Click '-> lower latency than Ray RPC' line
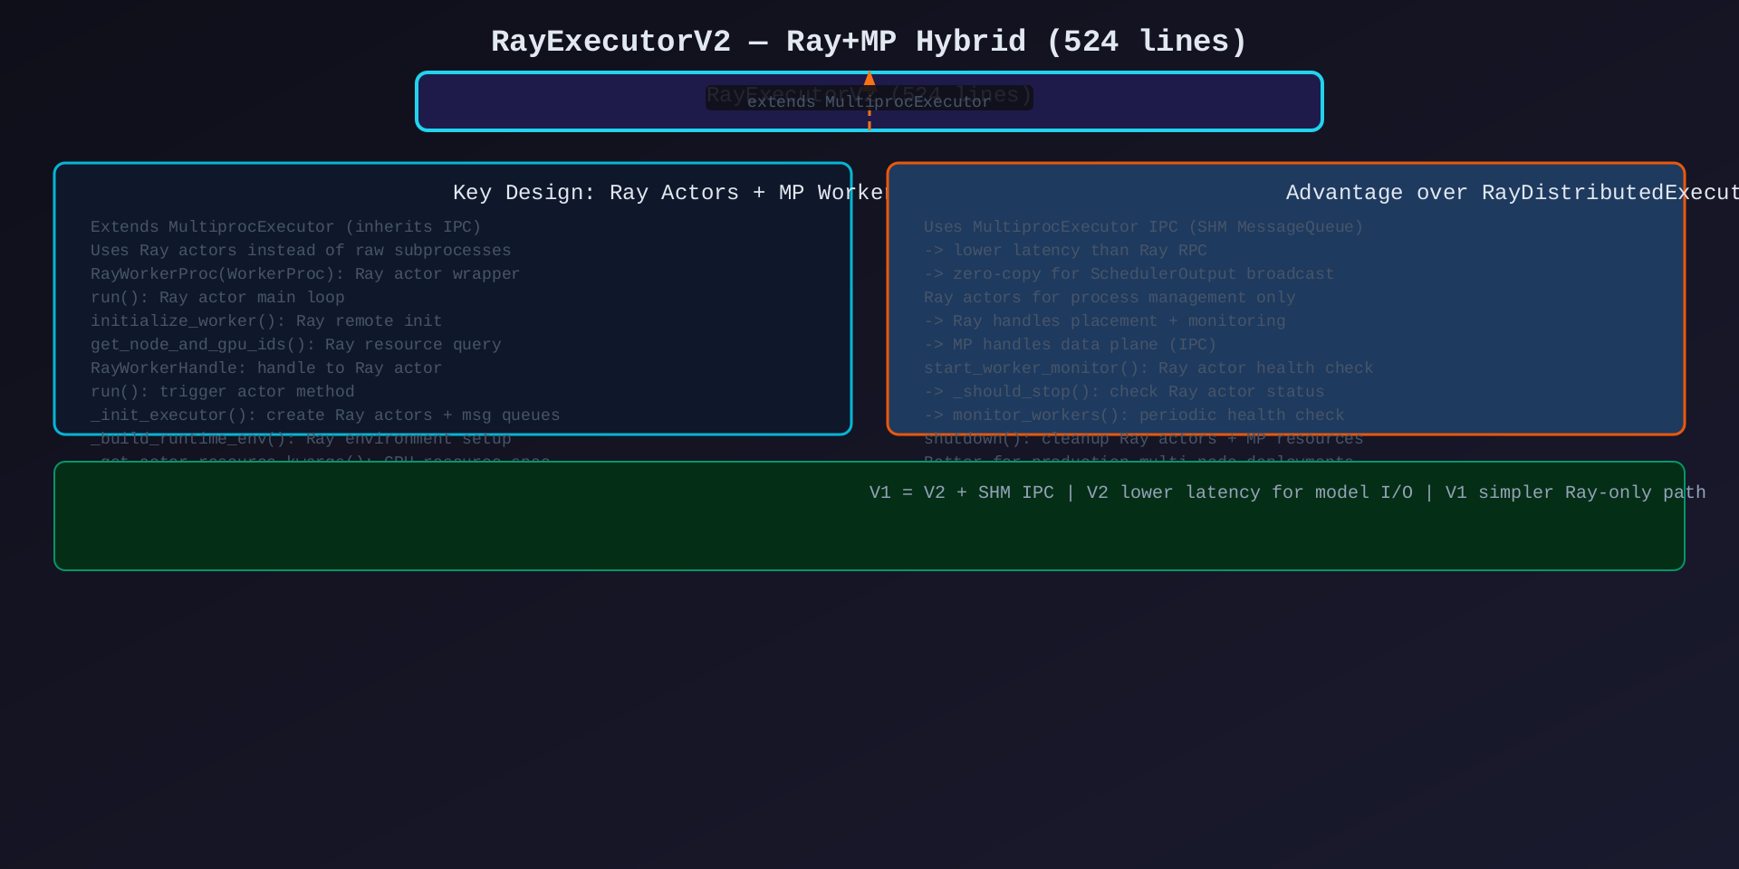The width and height of the screenshot is (1739, 869). pyautogui.click(x=1065, y=251)
